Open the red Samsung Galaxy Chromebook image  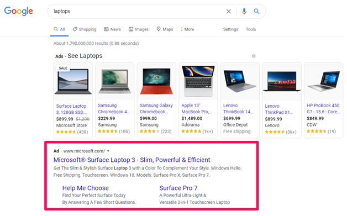coord(157,81)
